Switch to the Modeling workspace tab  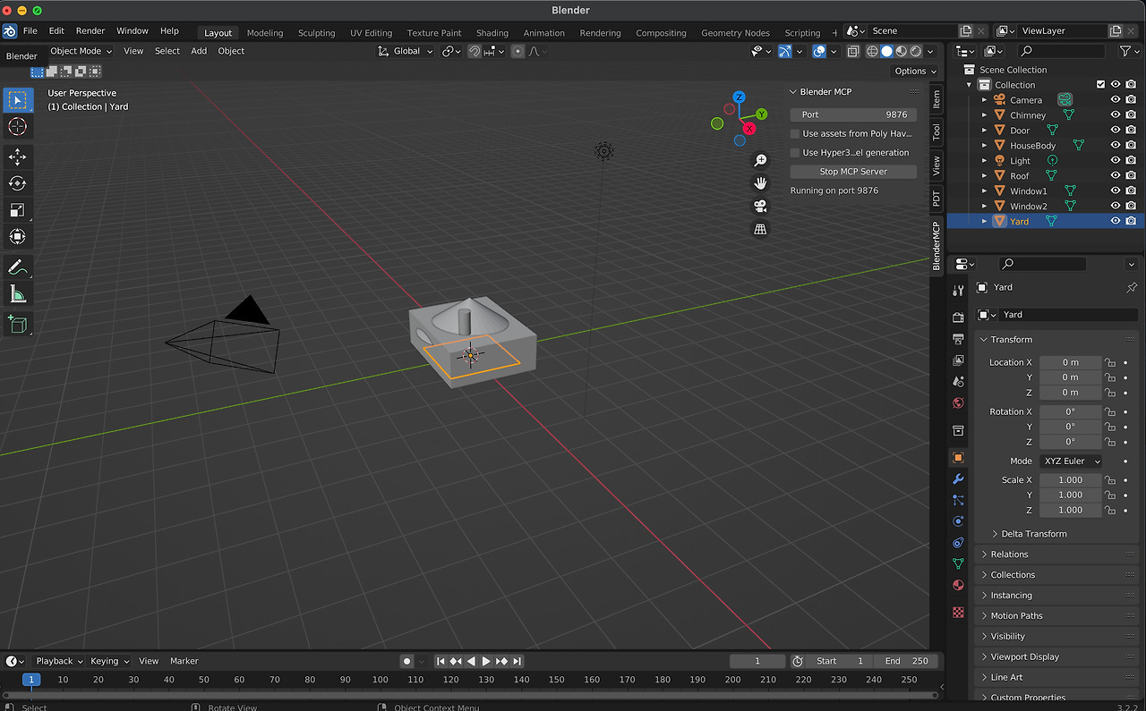[x=264, y=33]
